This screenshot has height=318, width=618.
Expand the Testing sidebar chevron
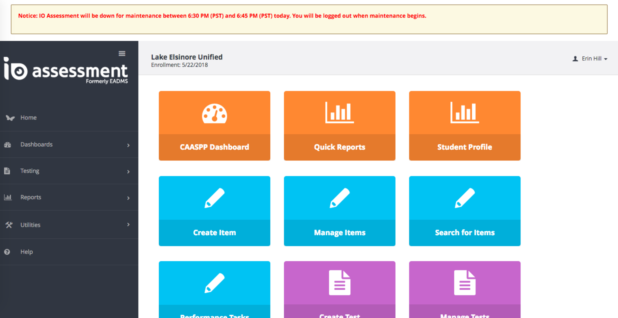128,172
